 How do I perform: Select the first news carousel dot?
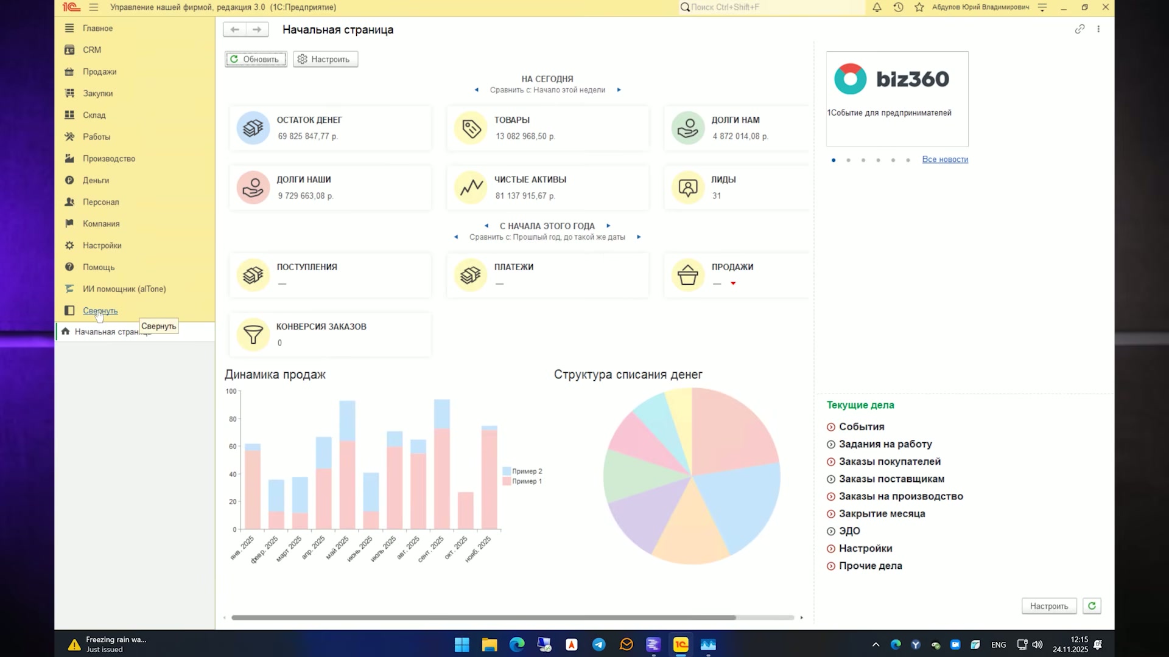tap(834, 160)
